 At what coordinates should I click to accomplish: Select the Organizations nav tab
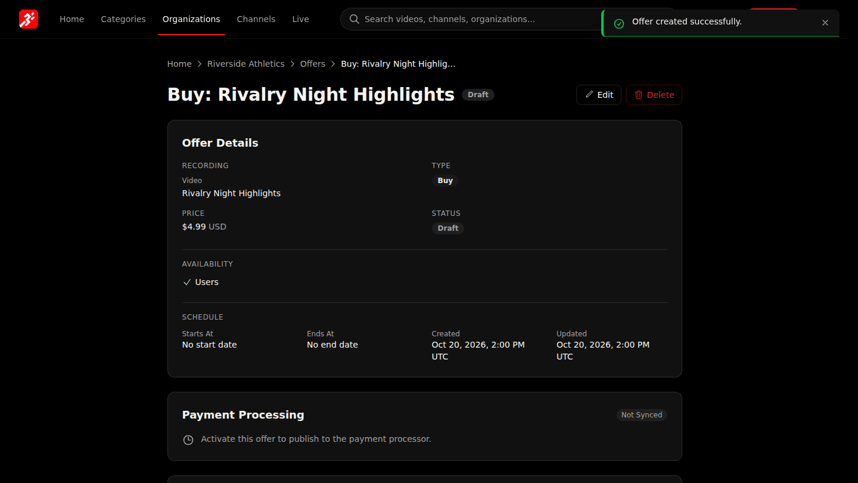(191, 19)
